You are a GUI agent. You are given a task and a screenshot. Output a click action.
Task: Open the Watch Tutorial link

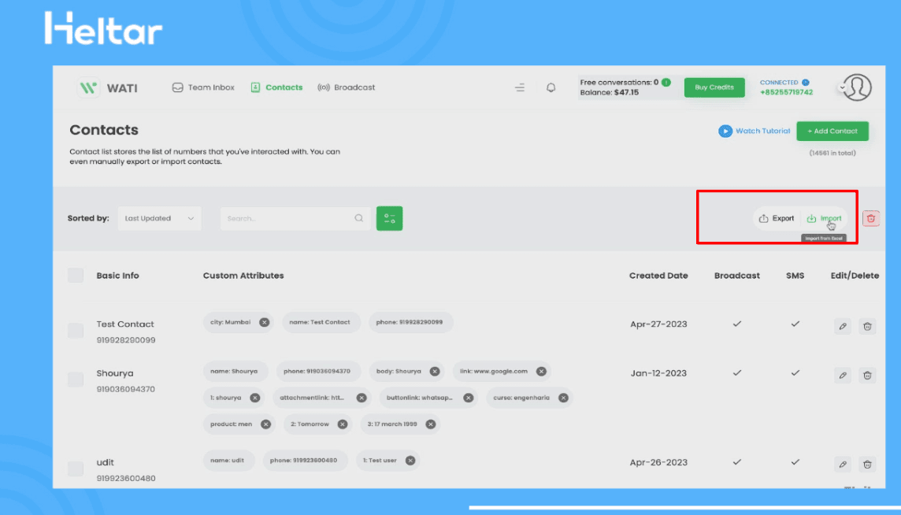point(755,131)
